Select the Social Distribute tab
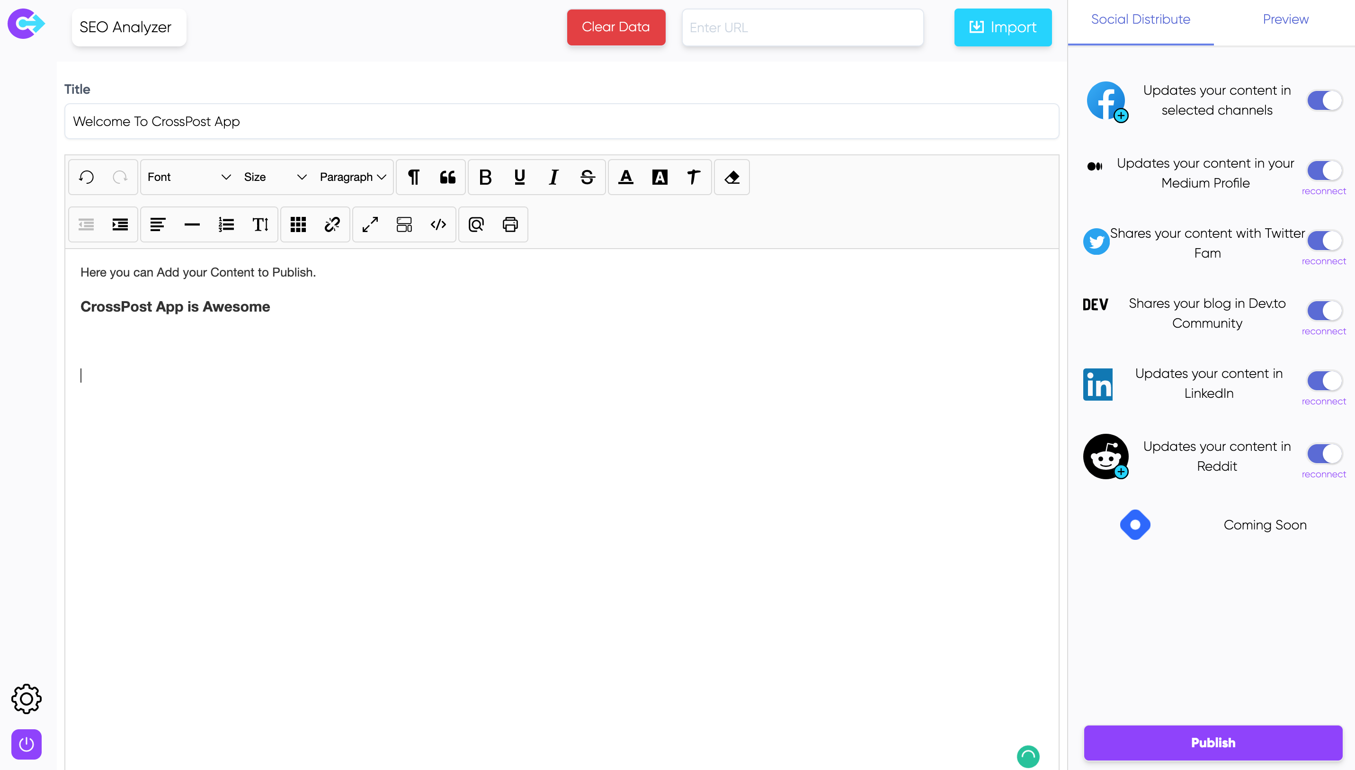This screenshot has height=770, width=1355. [1141, 19]
